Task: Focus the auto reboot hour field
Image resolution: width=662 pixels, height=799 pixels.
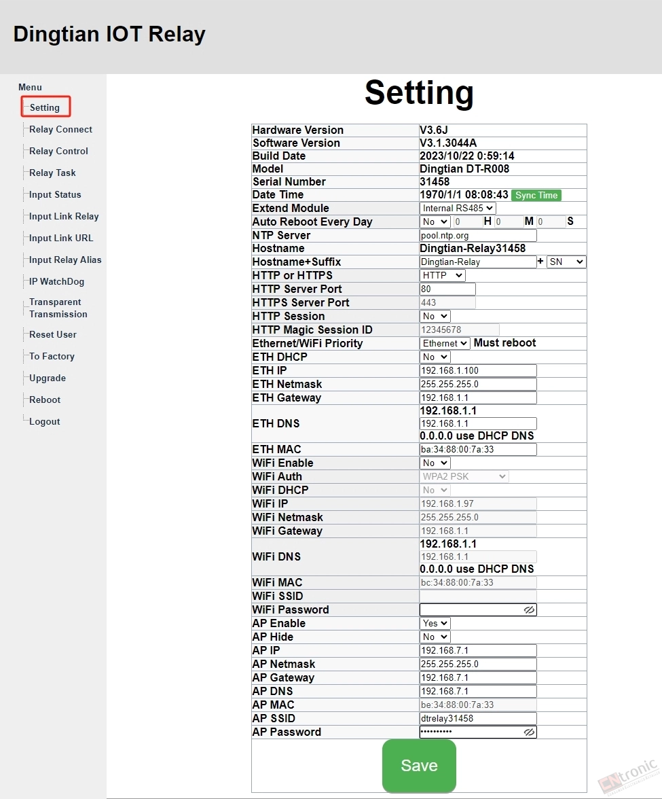Action: [x=467, y=221]
